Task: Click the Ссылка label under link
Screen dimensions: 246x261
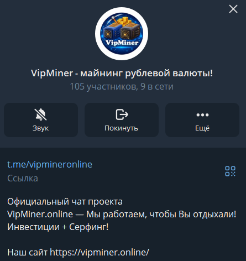Action: click(x=23, y=178)
